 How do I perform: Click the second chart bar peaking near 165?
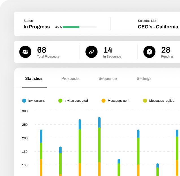(x=60, y=161)
